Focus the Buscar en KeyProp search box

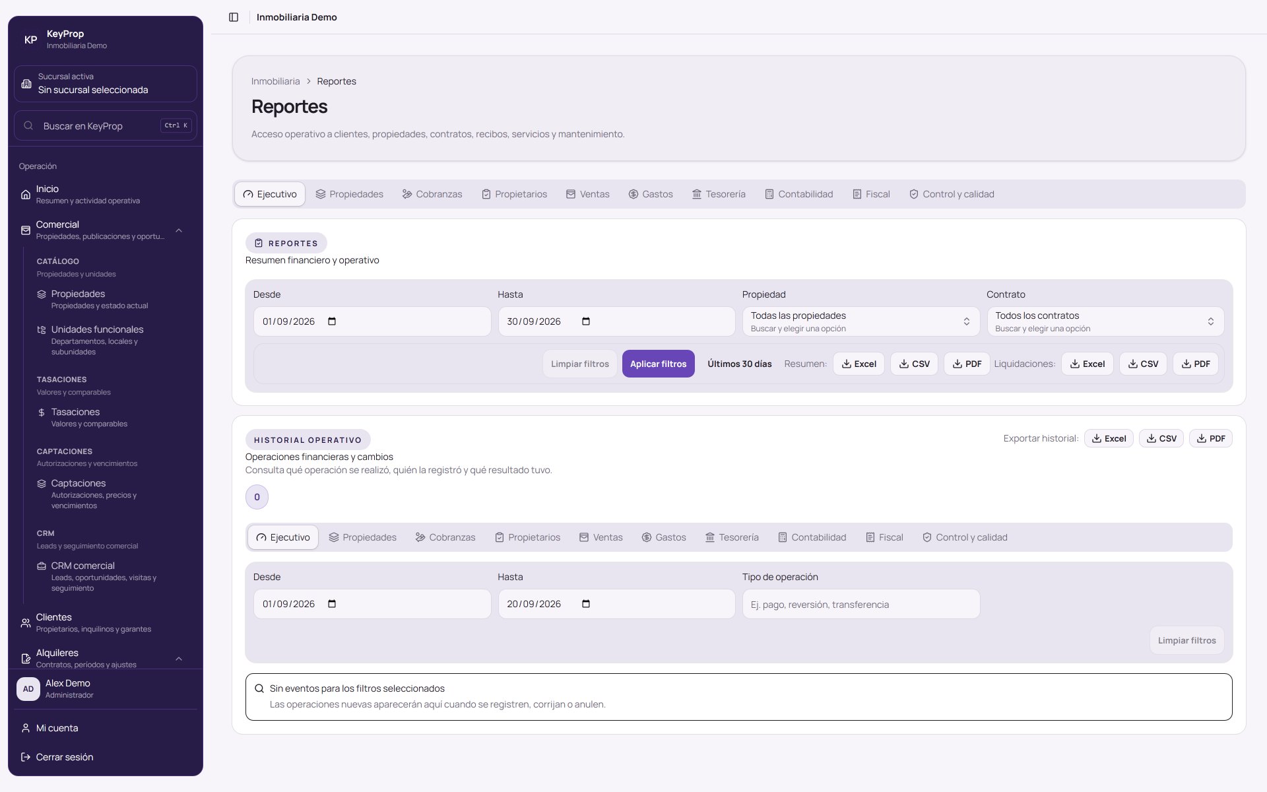[x=106, y=125]
